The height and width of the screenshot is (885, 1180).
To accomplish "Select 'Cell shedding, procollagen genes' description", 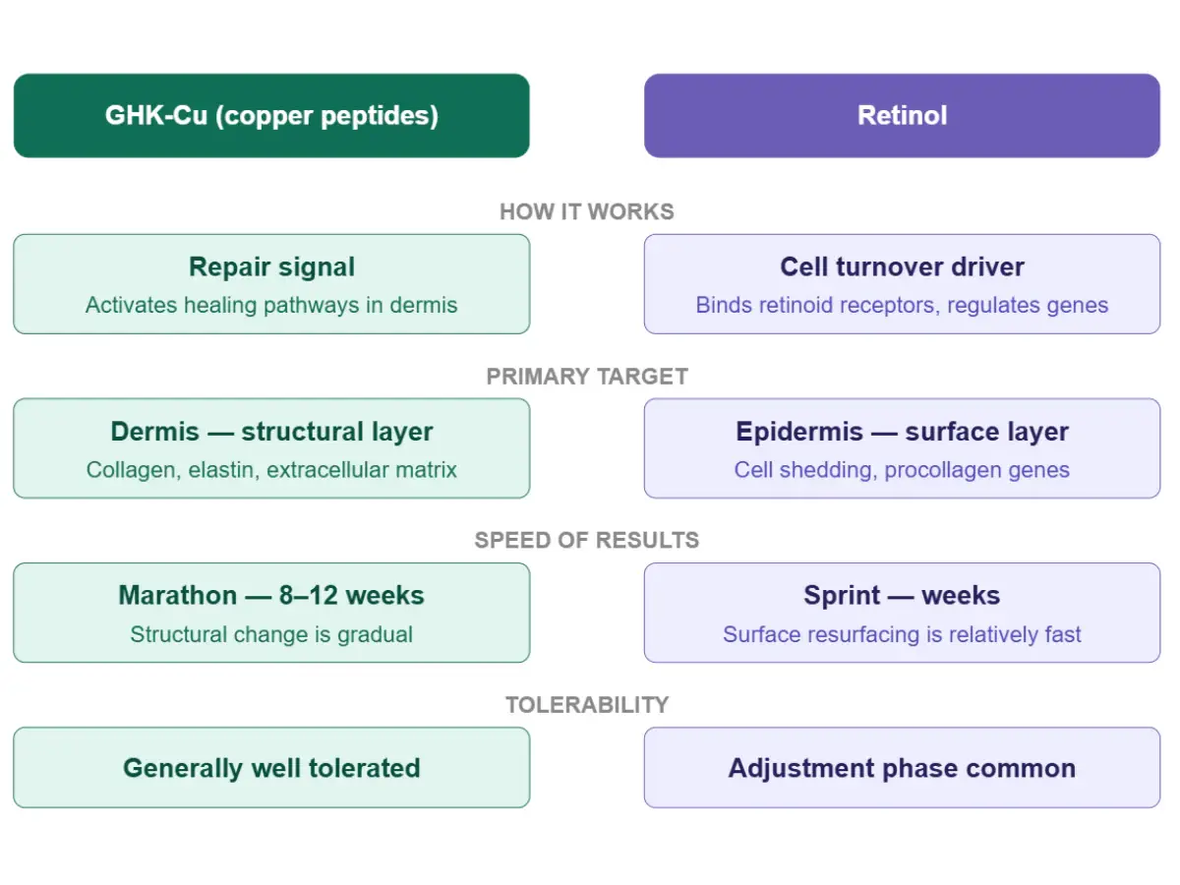I will [x=902, y=470].
